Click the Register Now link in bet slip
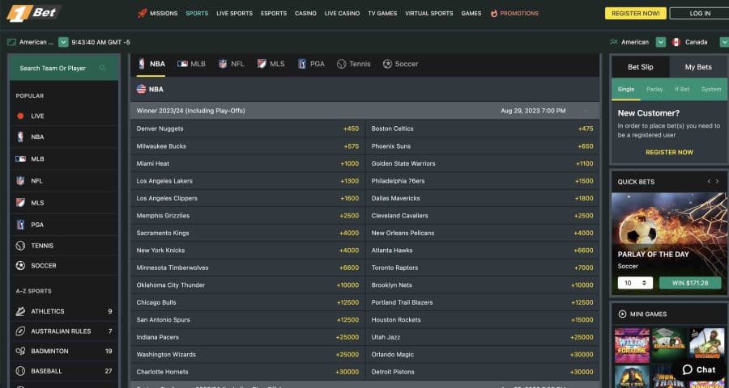The height and width of the screenshot is (388, 729). coord(669,152)
